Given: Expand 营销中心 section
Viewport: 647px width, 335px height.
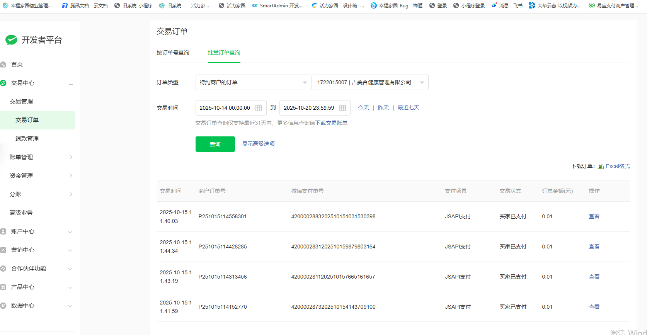Looking at the screenshot, I should point(70,250).
